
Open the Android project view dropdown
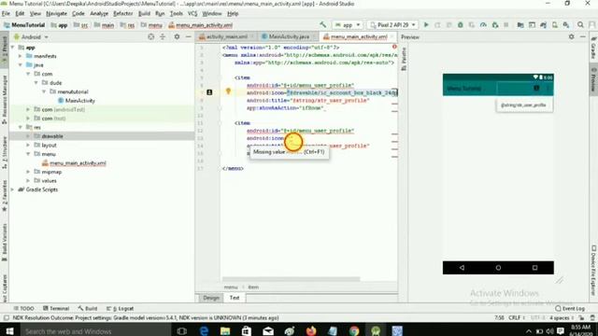point(31,37)
